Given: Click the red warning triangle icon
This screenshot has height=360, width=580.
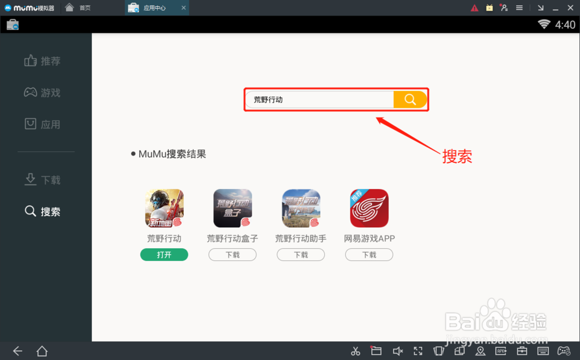Looking at the screenshot, I should (x=474, y=8).
